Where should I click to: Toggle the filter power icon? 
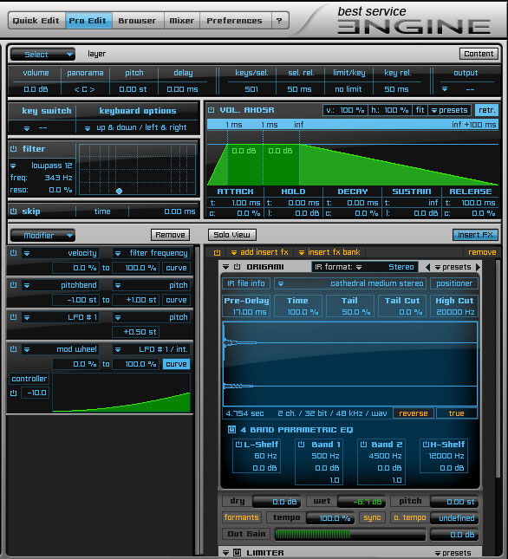click(x=14, y=149)
